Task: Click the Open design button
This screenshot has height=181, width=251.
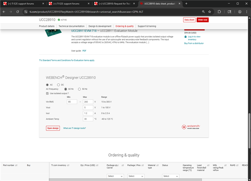Action: (x=53, y=128)
